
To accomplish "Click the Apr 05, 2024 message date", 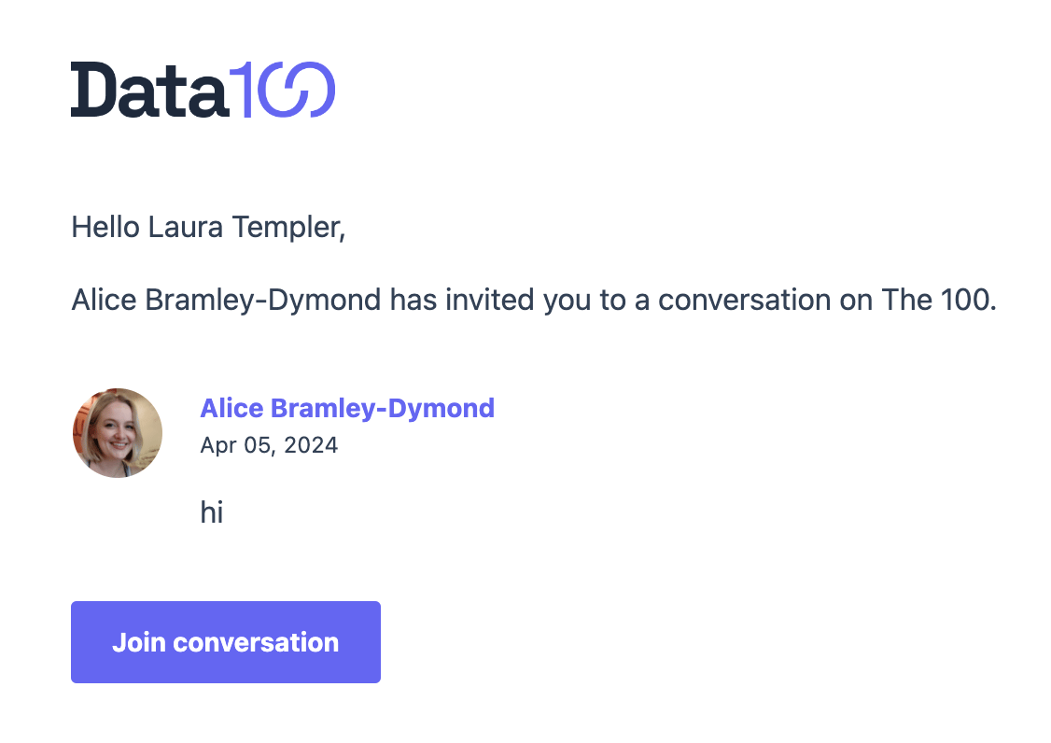I will [x=269, y=445].
